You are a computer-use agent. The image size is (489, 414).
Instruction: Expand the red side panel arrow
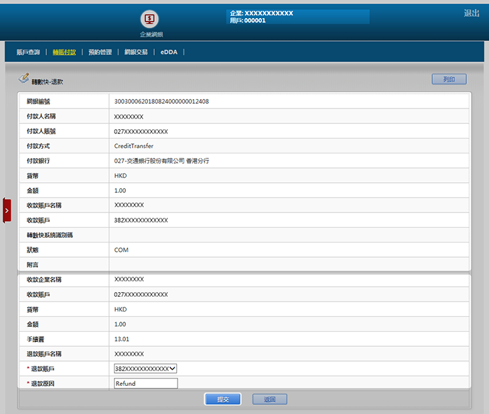(x=7, y=210)
